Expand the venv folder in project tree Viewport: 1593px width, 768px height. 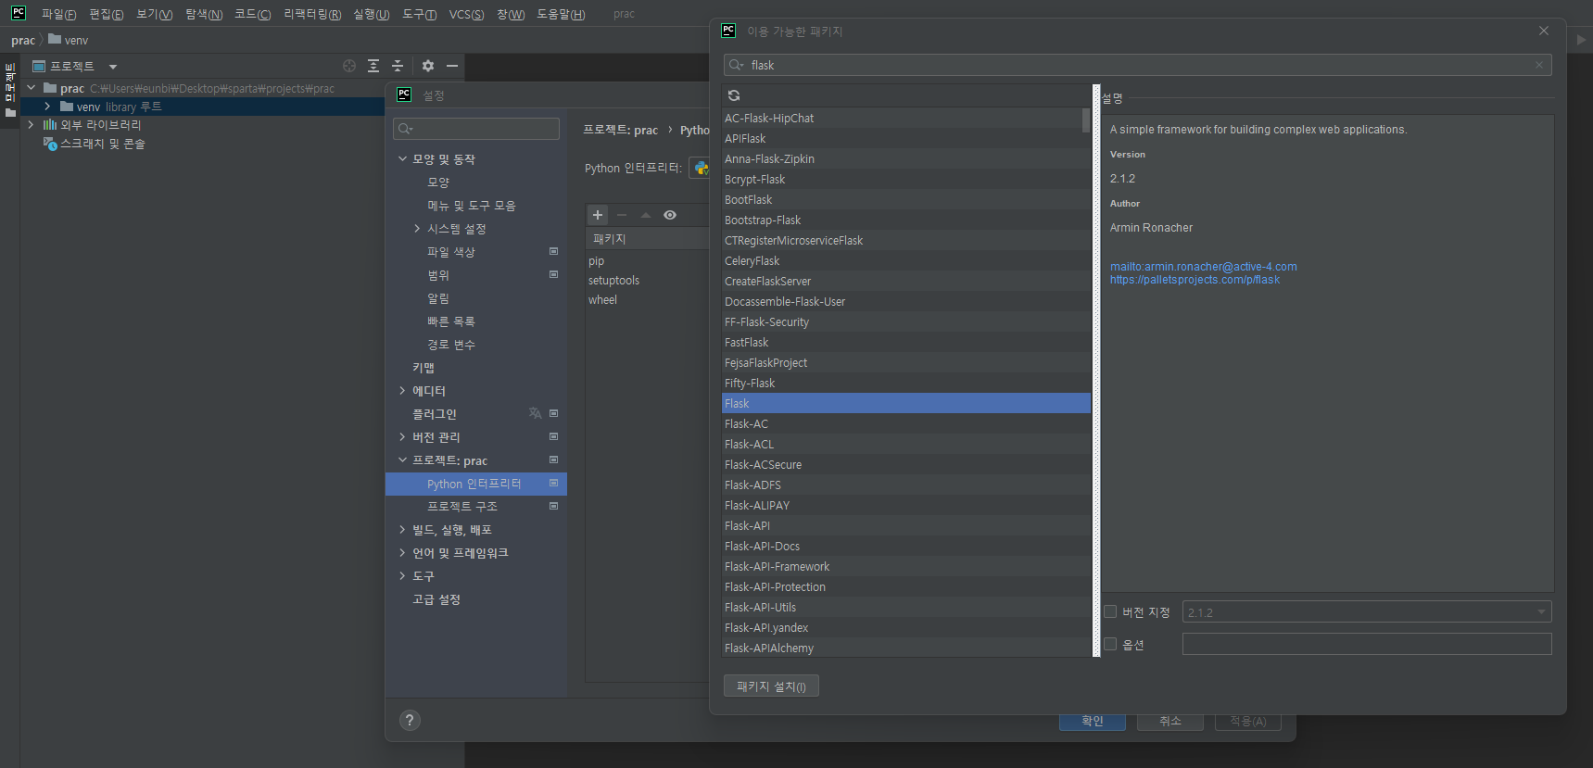[47, 107]
